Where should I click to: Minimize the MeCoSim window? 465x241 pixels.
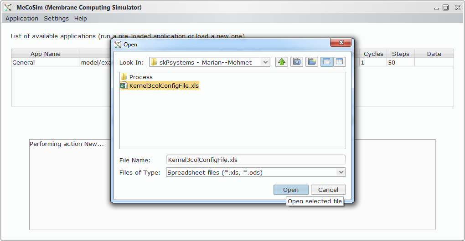click(x=436, y=8)
